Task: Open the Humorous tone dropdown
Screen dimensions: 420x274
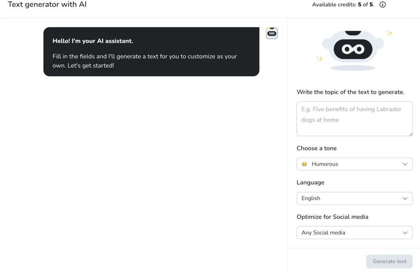Action: [354, 164]
